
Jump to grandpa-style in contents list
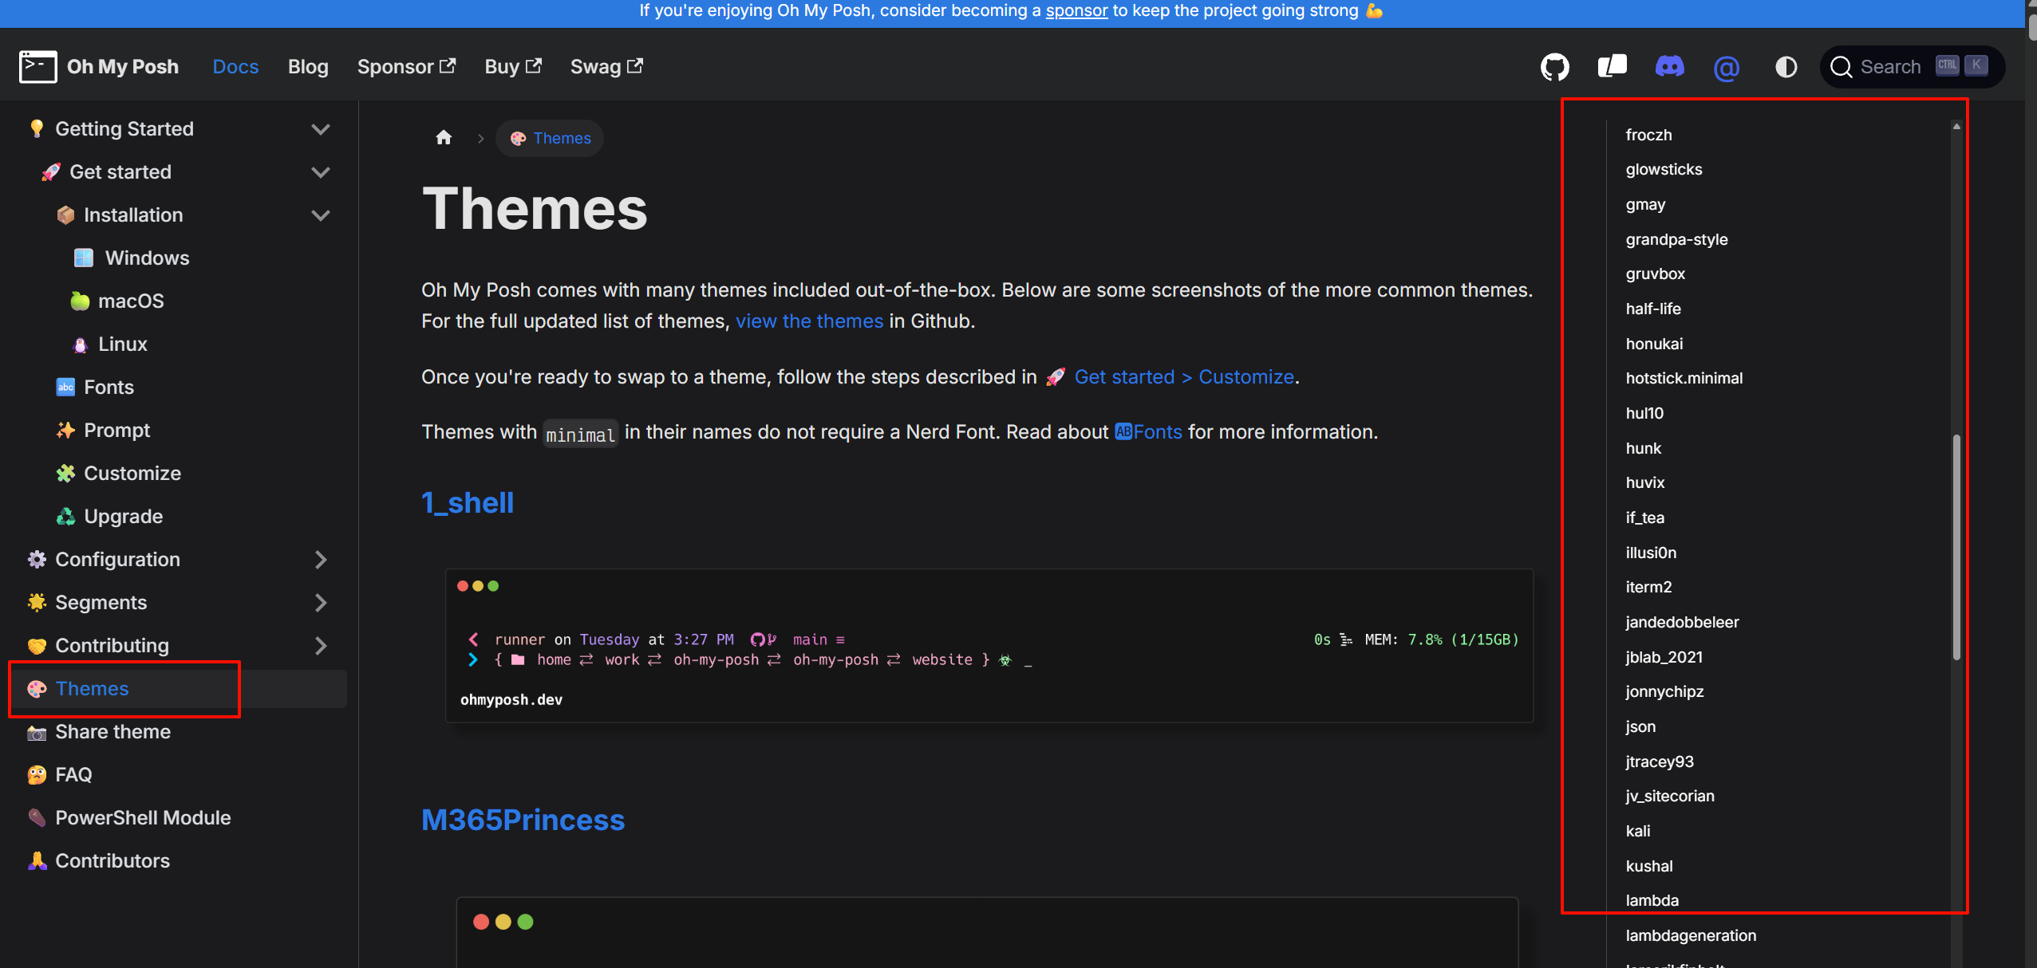tap(1676, 239)
